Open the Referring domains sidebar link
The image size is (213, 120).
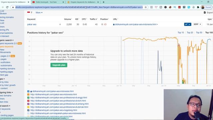click(7, 17)
